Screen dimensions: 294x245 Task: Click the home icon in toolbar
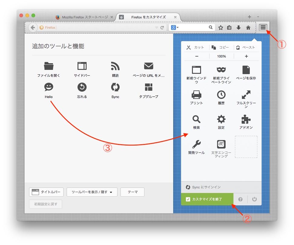pos(248,28)
